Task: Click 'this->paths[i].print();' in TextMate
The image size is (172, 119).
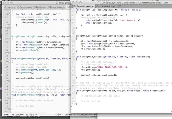Action: pos(34,23)
